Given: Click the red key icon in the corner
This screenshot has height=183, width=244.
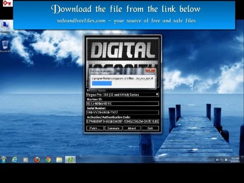Looking at the screenshot, I should (8, 3).
